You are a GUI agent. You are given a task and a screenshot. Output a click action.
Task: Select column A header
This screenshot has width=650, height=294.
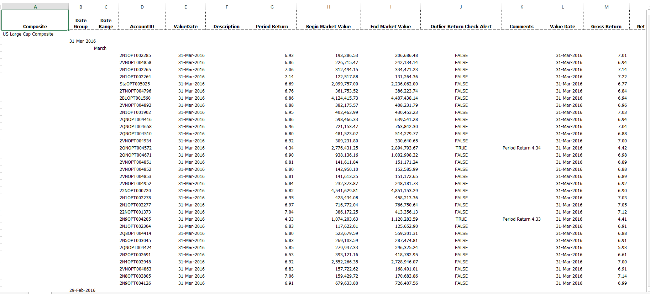[35, 7]
